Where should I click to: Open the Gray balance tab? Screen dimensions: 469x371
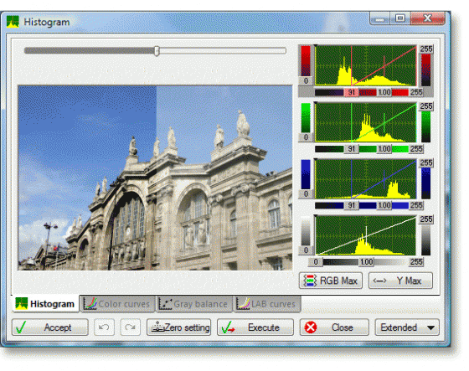[x=194, y=304]
